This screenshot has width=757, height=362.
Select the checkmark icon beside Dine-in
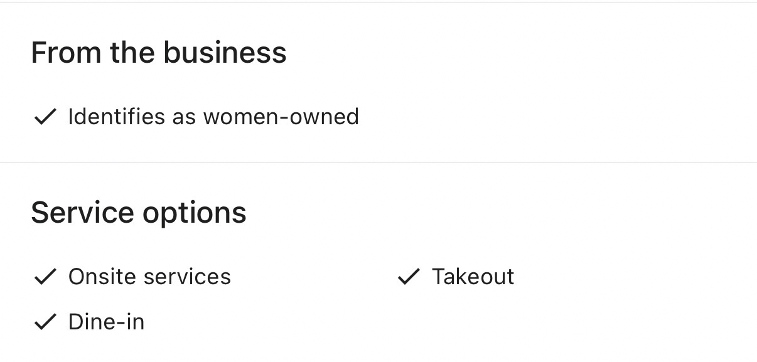pyautogui.click(x=45, y=322)
